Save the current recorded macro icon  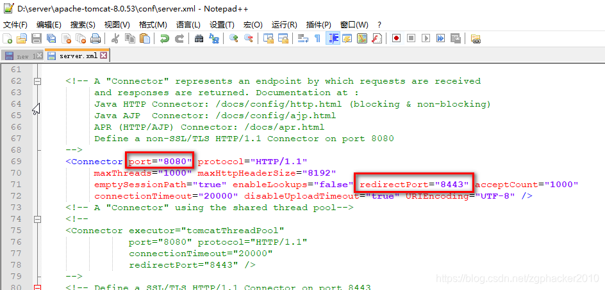coord(456,38)
